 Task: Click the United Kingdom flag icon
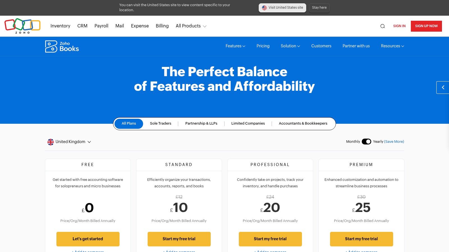(51, 142)
